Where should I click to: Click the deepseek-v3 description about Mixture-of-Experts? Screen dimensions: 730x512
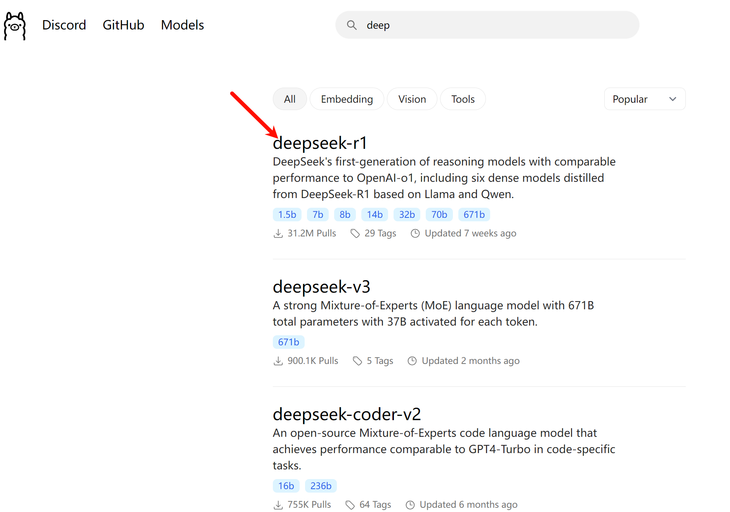click(433, 314)
